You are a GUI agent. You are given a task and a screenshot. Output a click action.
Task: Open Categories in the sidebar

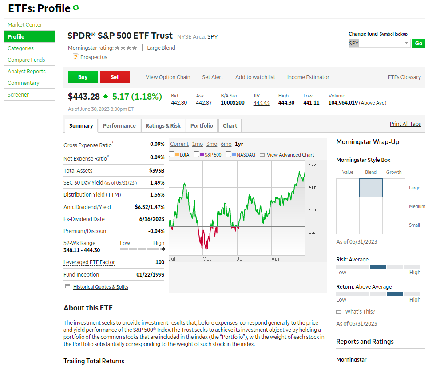tap(21, 48)
